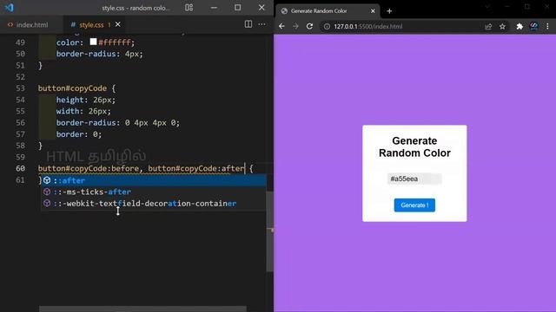View site information icon in address bar
The width and height of the screenshot is (556, 312).
[327, 27]
